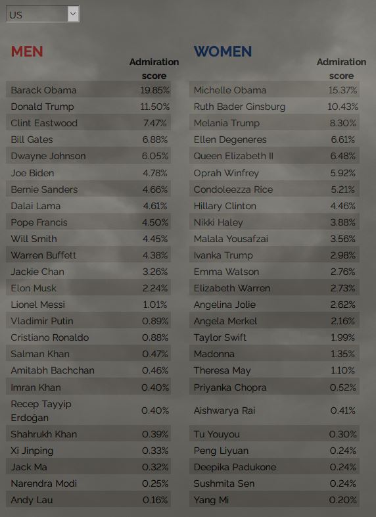The image size is (376, 517).
Task: Click Taylor Swift's name
Action: point(220,337)
